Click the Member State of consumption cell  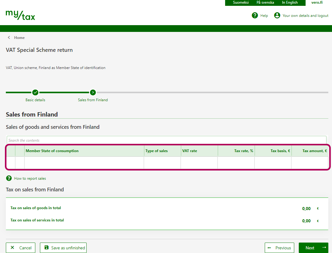pos(84,163)
